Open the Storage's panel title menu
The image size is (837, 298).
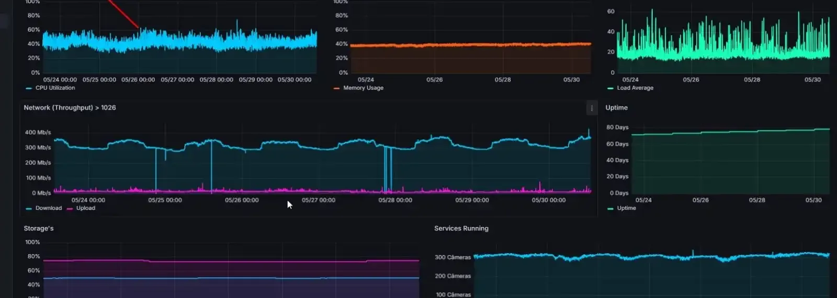coord(39,229)
